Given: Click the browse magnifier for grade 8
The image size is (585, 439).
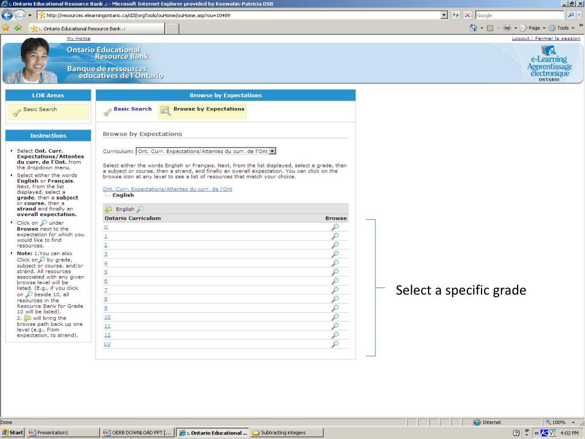Looking at the screenshot, I should pyautogui.click(x=335, y=299).
